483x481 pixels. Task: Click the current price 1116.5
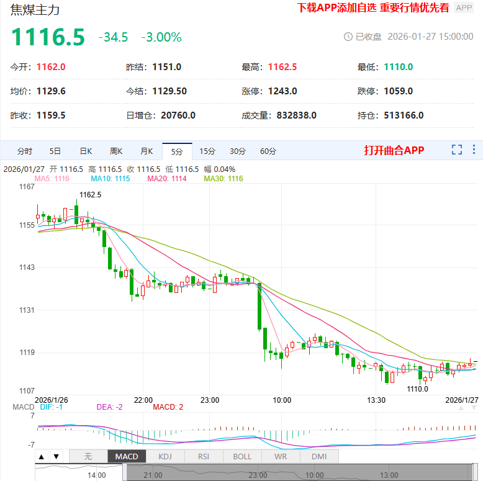(x=48, y=37)
